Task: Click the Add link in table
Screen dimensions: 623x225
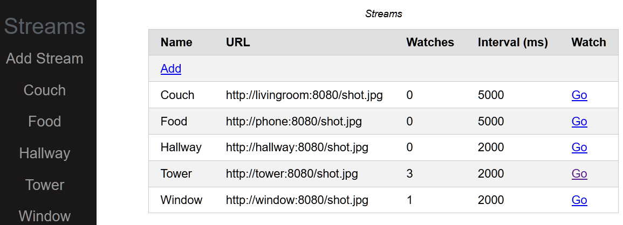Action: (x=170, y=69)
